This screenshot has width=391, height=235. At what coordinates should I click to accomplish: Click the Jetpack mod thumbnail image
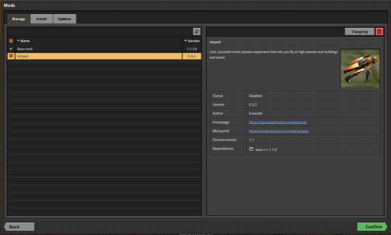[x=360, y=69]
